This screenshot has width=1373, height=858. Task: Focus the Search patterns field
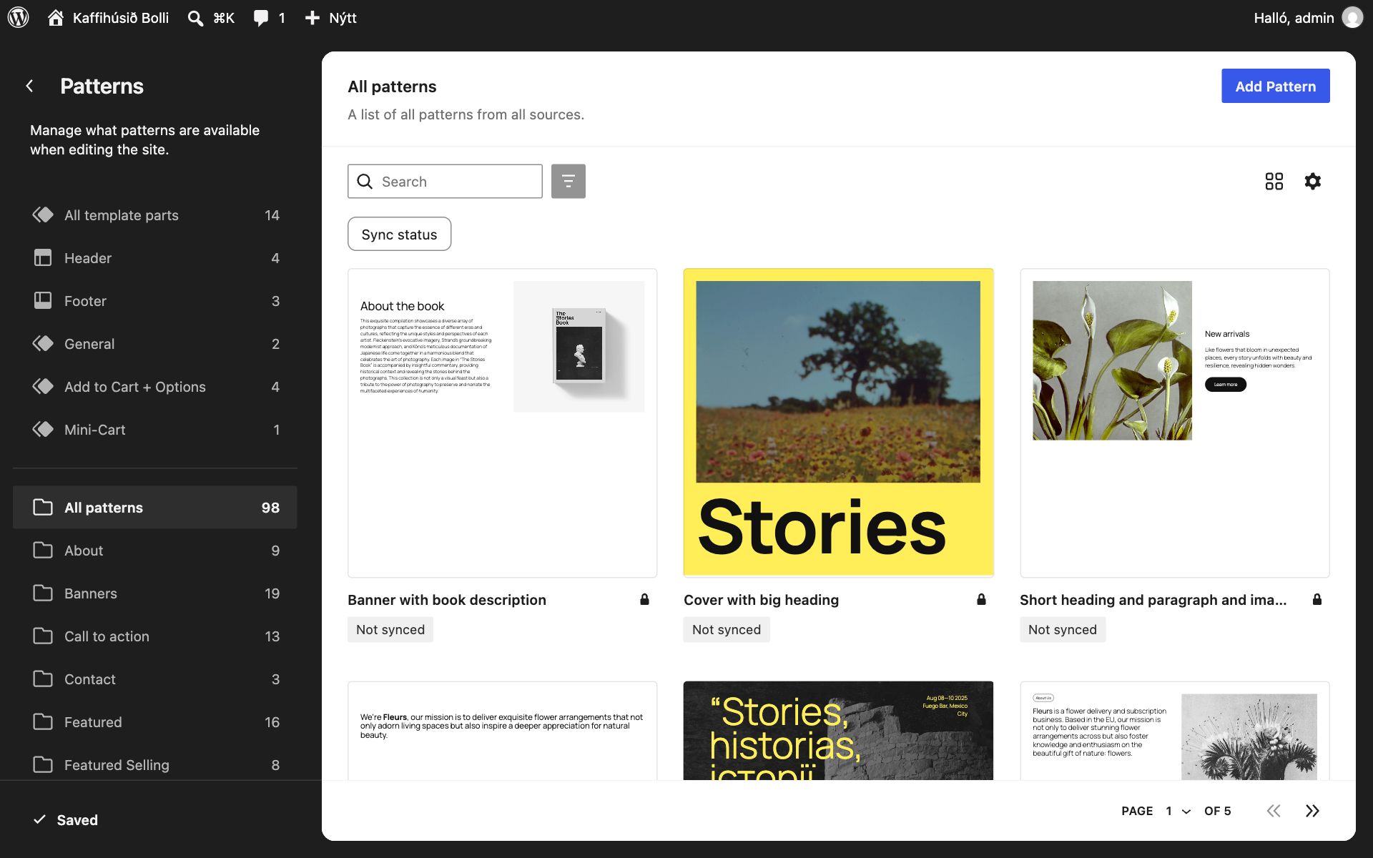[x=445, y=181]
